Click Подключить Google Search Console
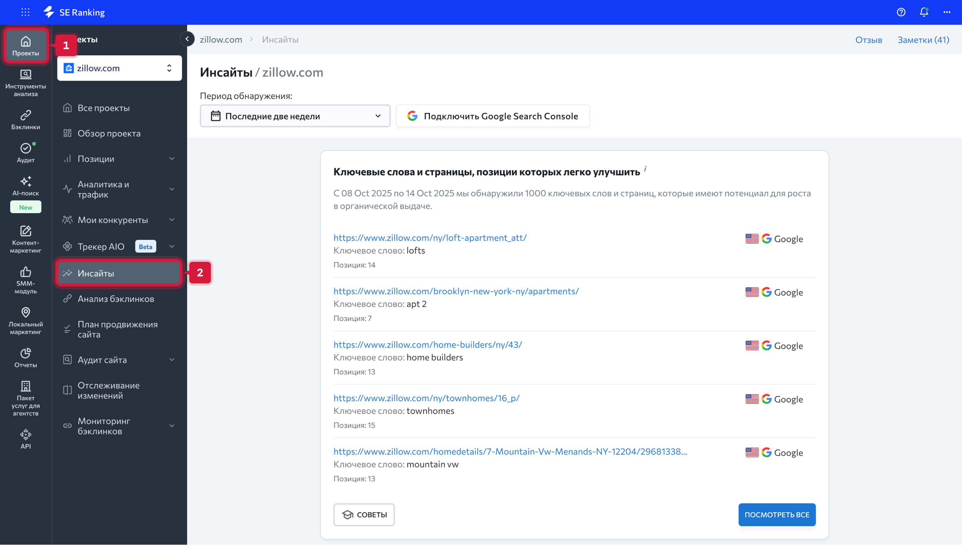962x545 pixels. (493, 116)
